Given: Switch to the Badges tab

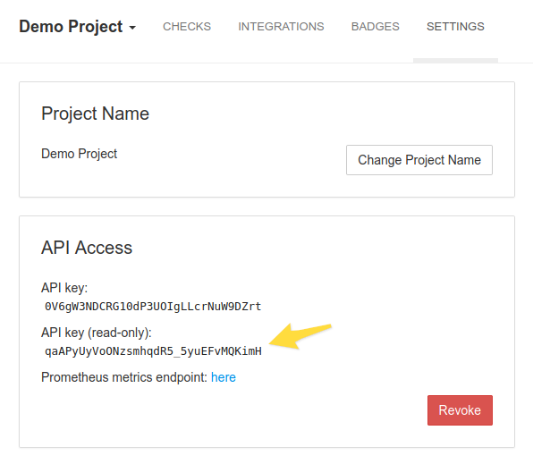Looking at the screenshot, I should (375, 27).
